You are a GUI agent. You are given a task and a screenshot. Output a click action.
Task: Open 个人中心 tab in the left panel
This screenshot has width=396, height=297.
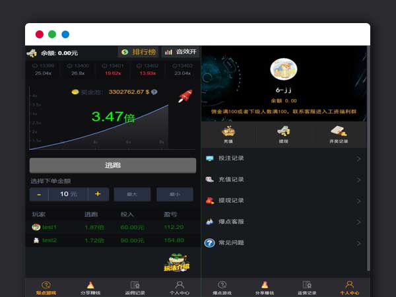pyautogui.click(x=180, y=288)
